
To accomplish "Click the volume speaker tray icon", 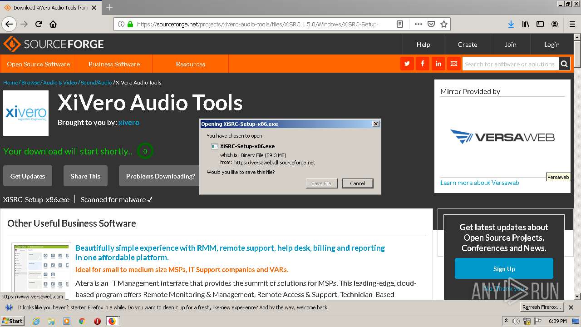I will (516, 321).
